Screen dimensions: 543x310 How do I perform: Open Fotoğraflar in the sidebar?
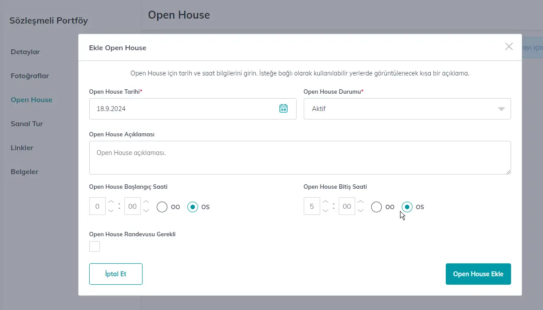point(30,76)
